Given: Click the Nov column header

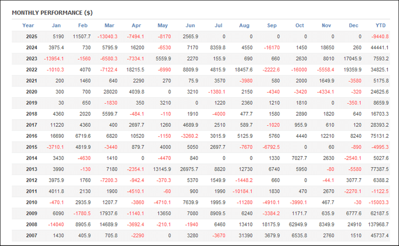Looking at the screenshot, I should [x=326, y=25].
